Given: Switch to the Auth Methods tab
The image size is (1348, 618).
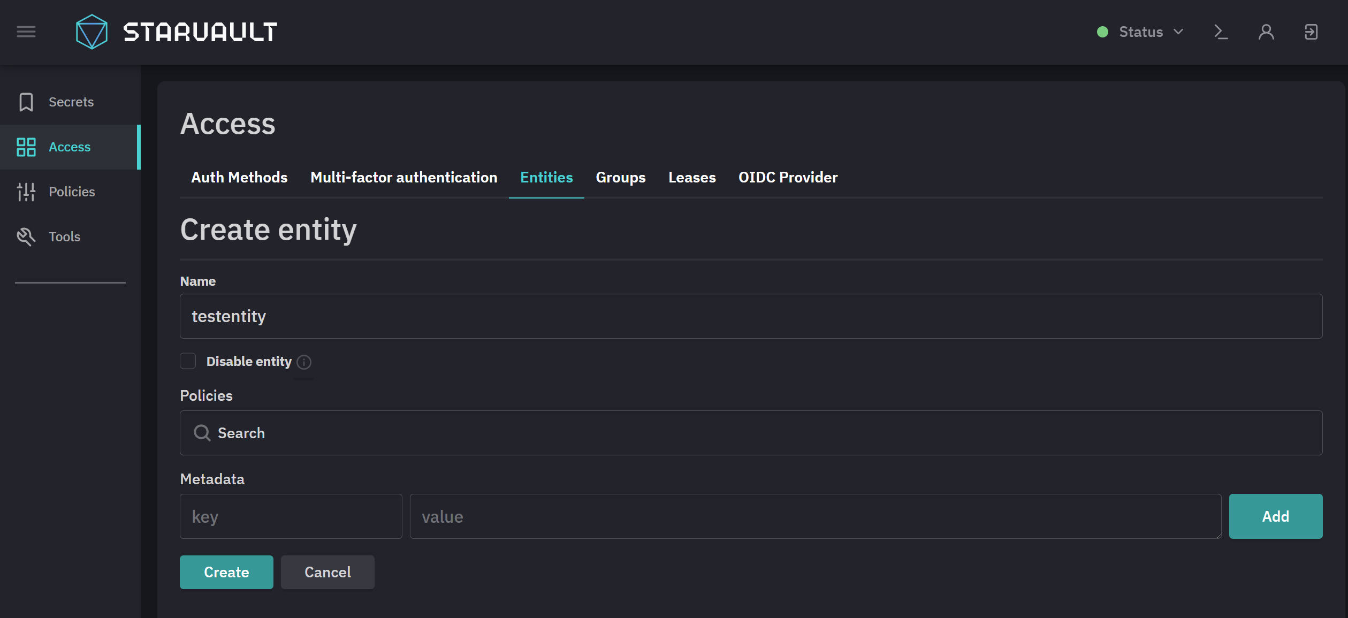Looking at the screenshot, I should 239,178.
